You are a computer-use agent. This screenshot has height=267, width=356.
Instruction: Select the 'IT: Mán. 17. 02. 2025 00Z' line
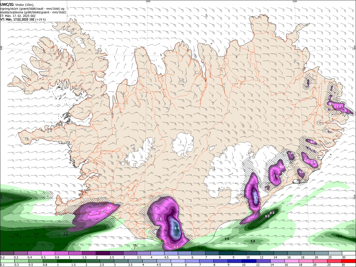[x=18, y=16]
